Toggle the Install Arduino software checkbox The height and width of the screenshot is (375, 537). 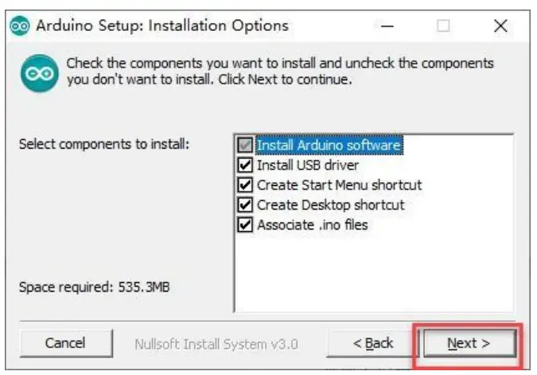pos(245,145)
